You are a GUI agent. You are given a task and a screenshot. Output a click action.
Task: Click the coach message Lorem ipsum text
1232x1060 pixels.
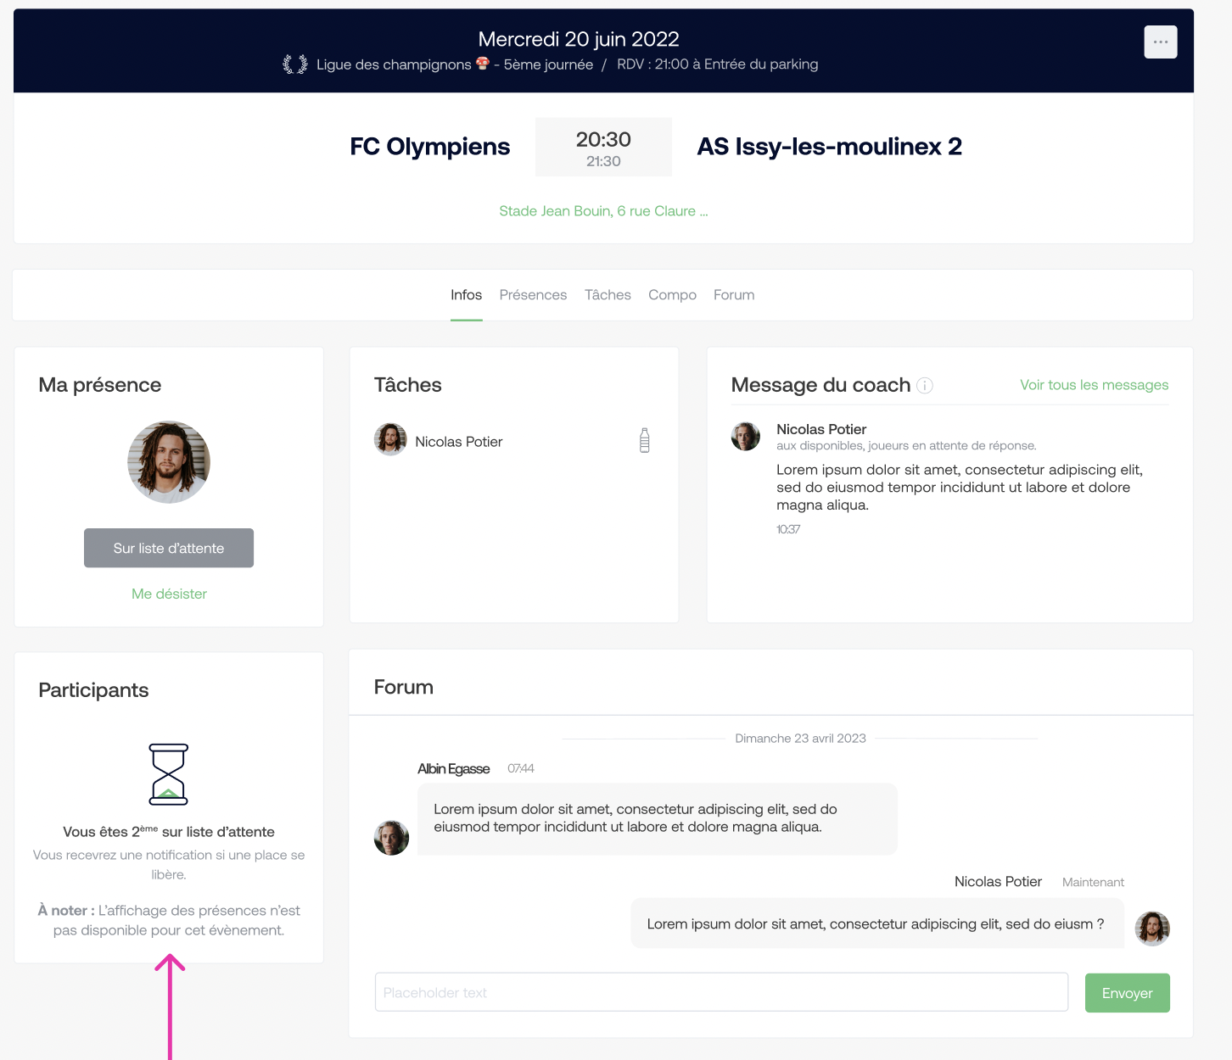[x=960, y=488]
